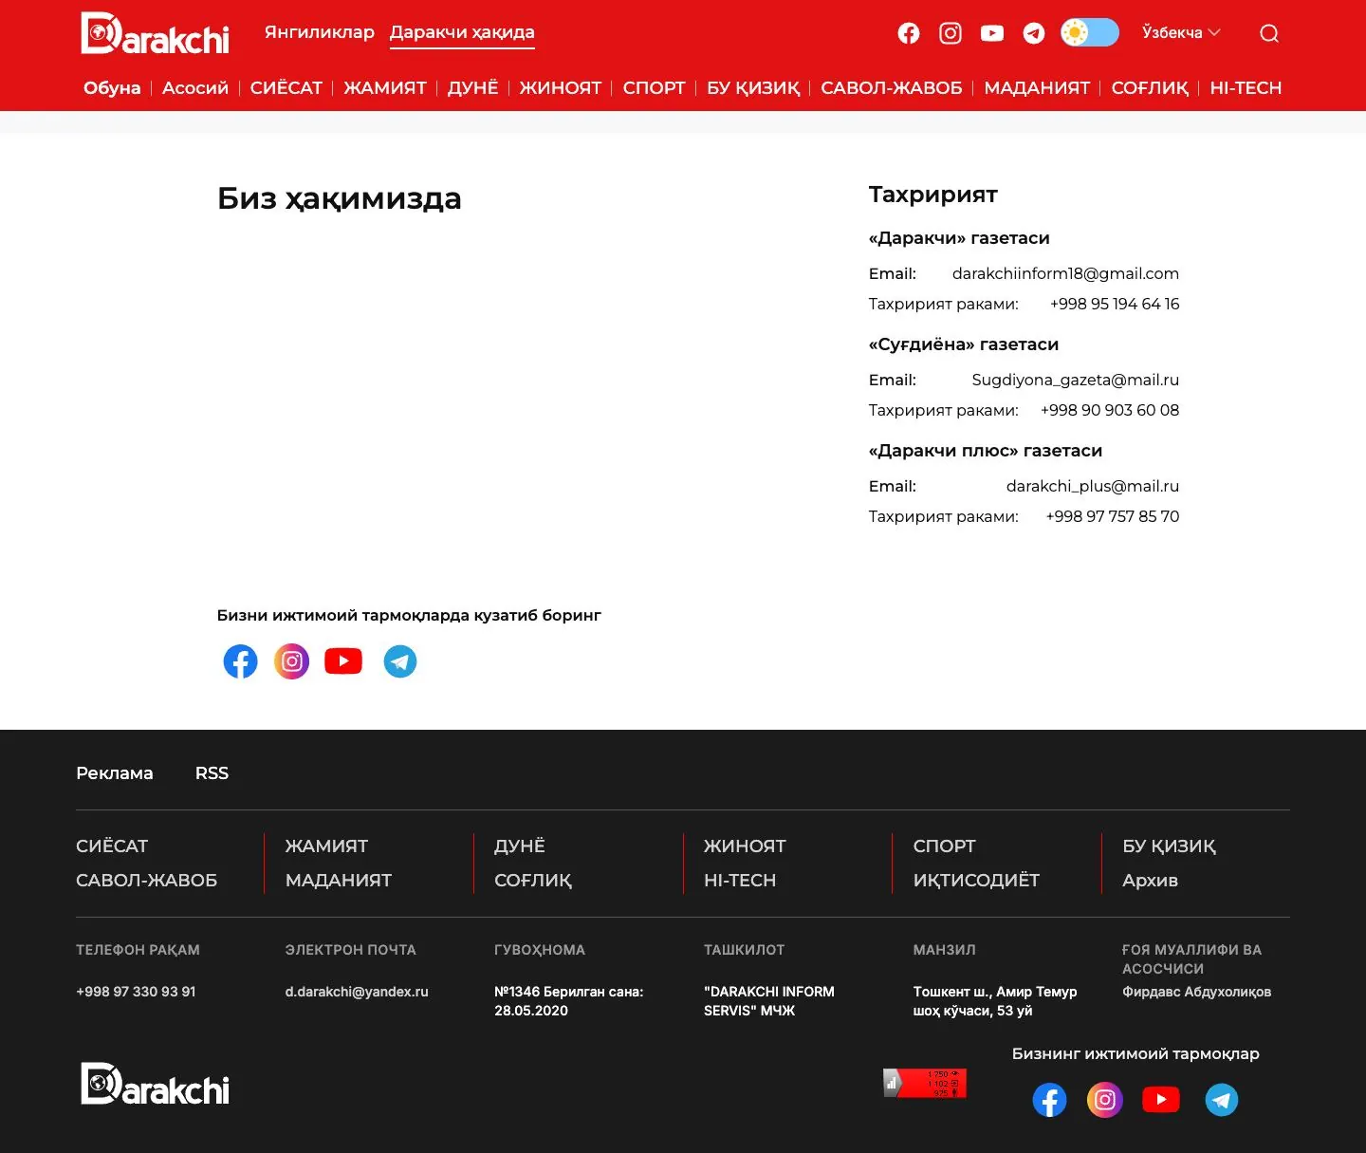Go to СИЁСАТ in the top navigation
This screenshot has height=1153, width=1366.
click(286, 88)
